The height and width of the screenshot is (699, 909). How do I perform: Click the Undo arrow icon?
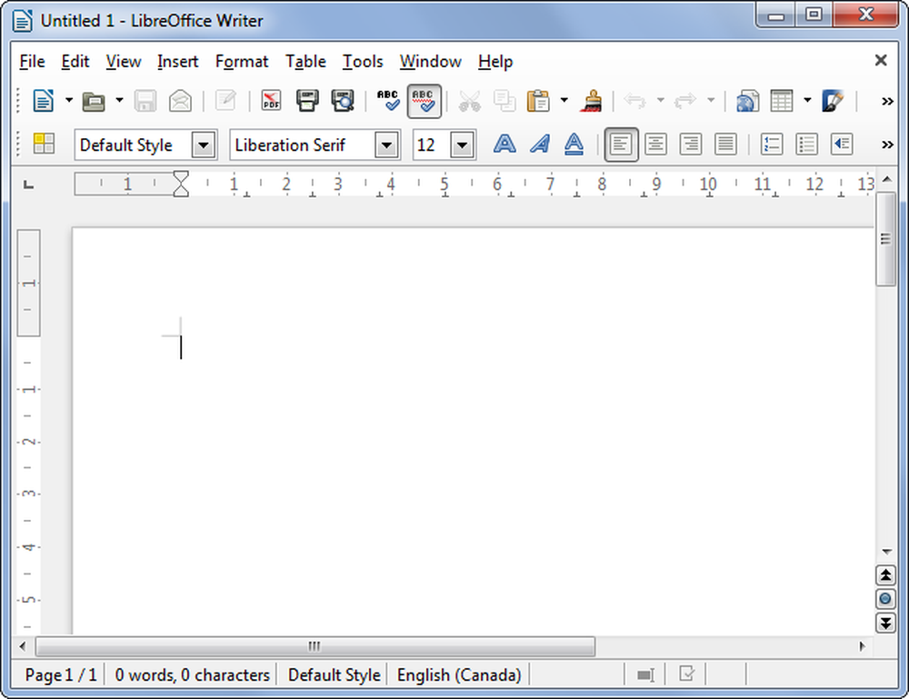pyautogui.click(x=634, y=101)
